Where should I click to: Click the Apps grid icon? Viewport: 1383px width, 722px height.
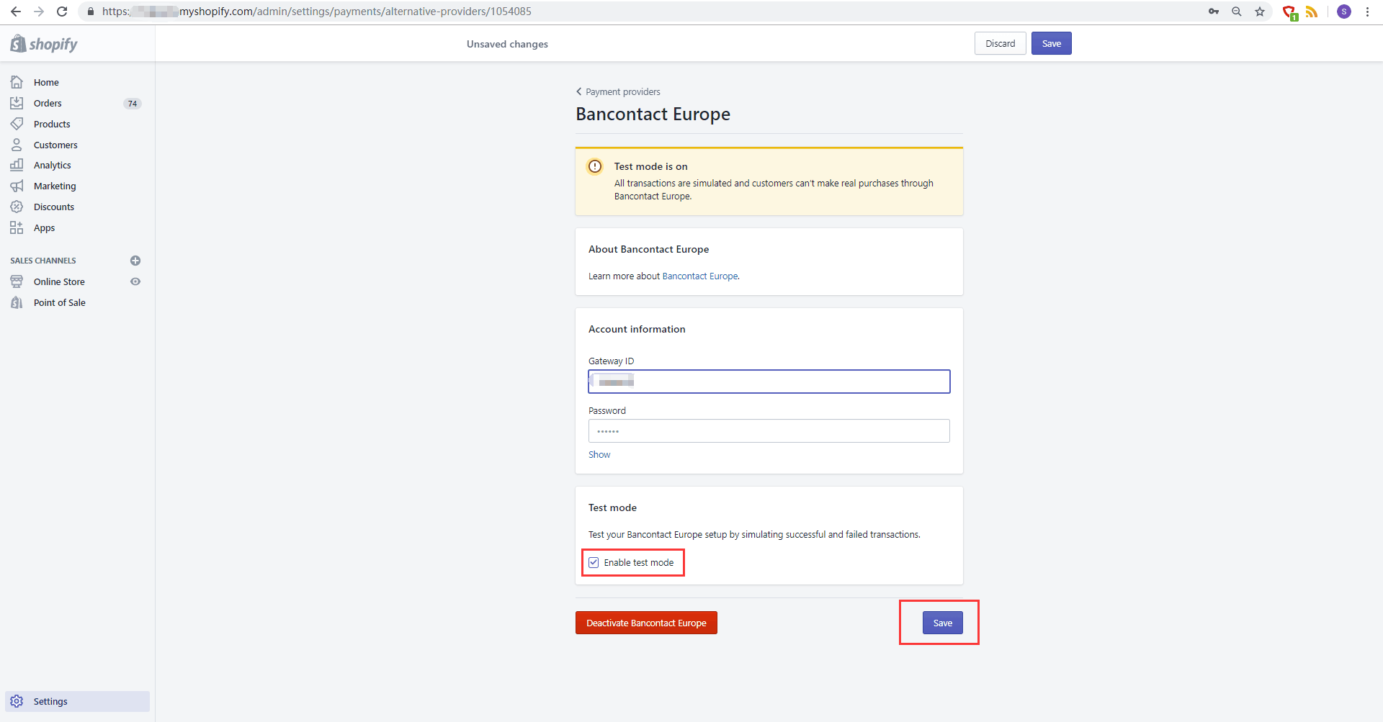17,227
